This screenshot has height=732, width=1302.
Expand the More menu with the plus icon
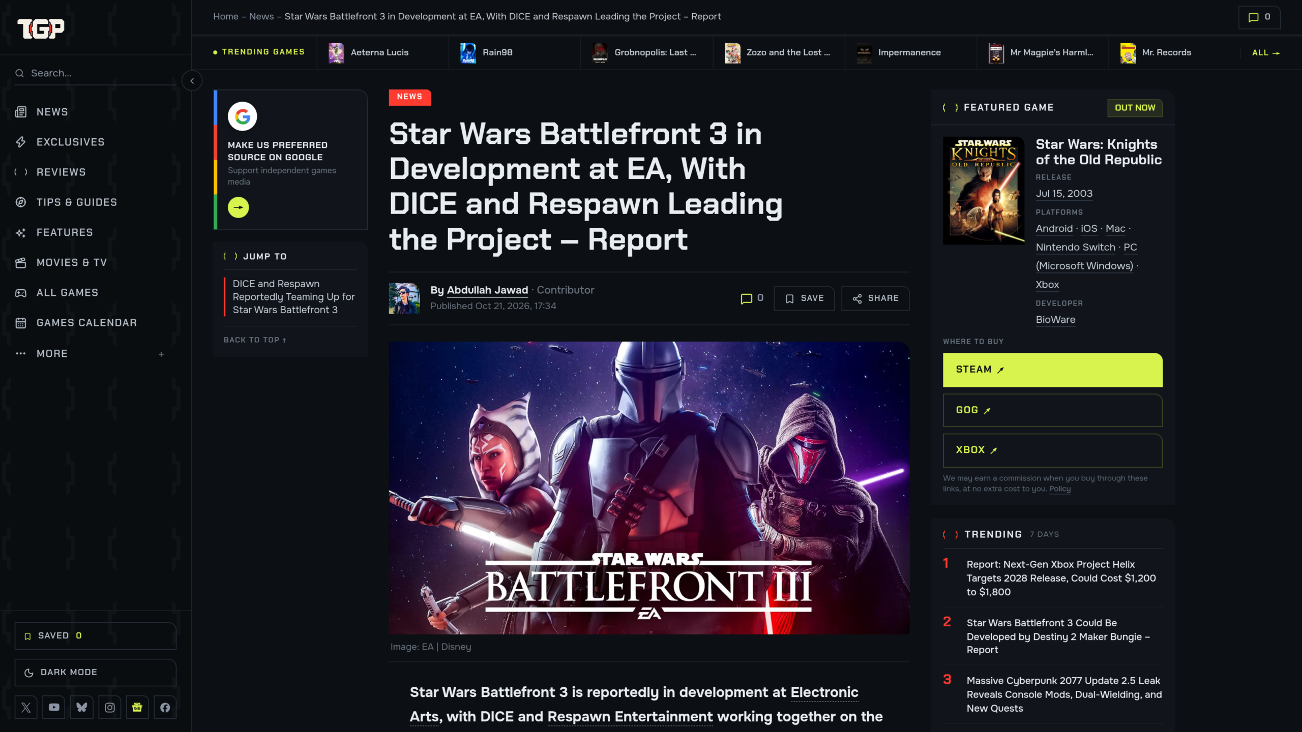pyautogui.click(x=161, y=354)
